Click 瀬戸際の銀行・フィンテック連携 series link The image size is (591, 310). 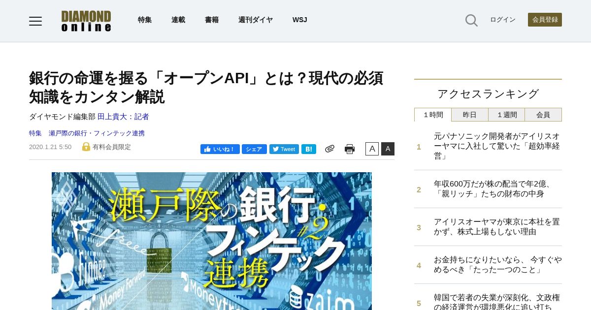click(x=97, y=133)
